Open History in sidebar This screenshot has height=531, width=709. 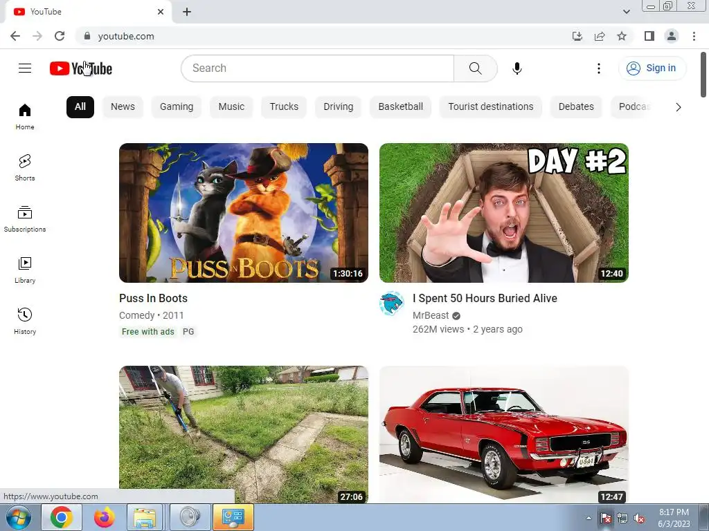(25, 321)
